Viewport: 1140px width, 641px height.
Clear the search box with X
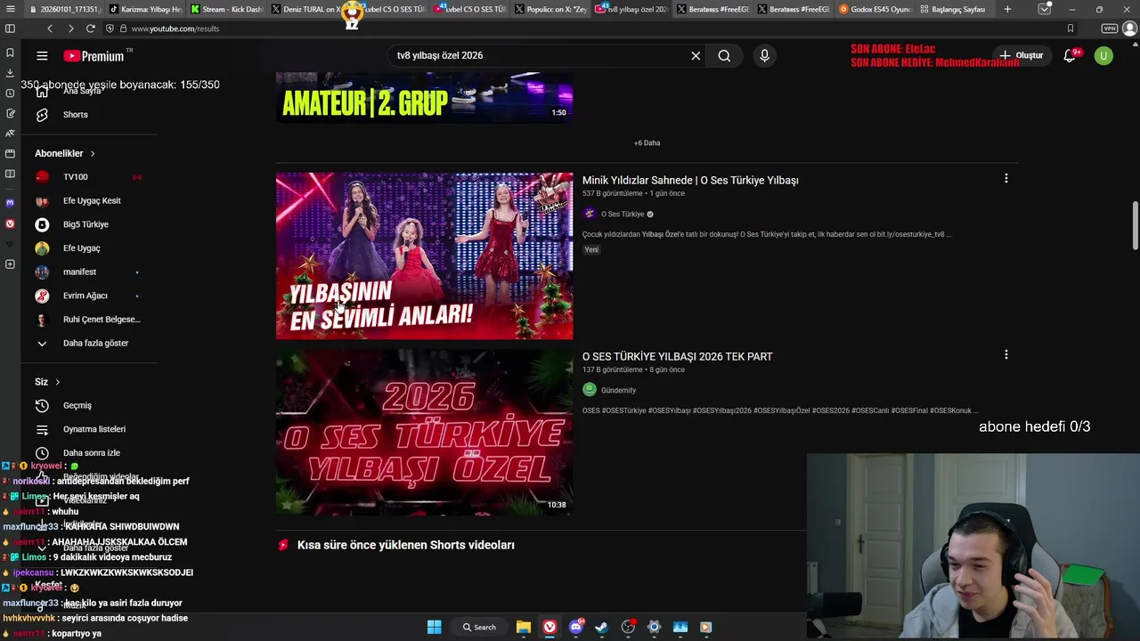click(696, 55)
